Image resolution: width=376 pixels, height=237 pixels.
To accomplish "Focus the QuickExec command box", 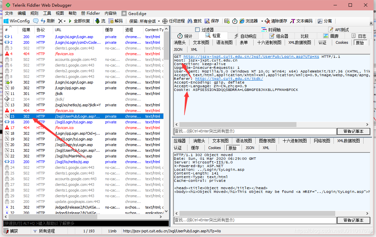I will click(86, 223).
